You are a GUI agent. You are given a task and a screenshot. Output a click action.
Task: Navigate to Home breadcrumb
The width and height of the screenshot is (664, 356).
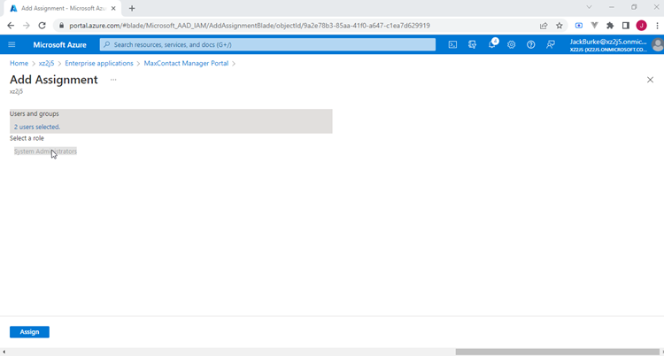19,63
